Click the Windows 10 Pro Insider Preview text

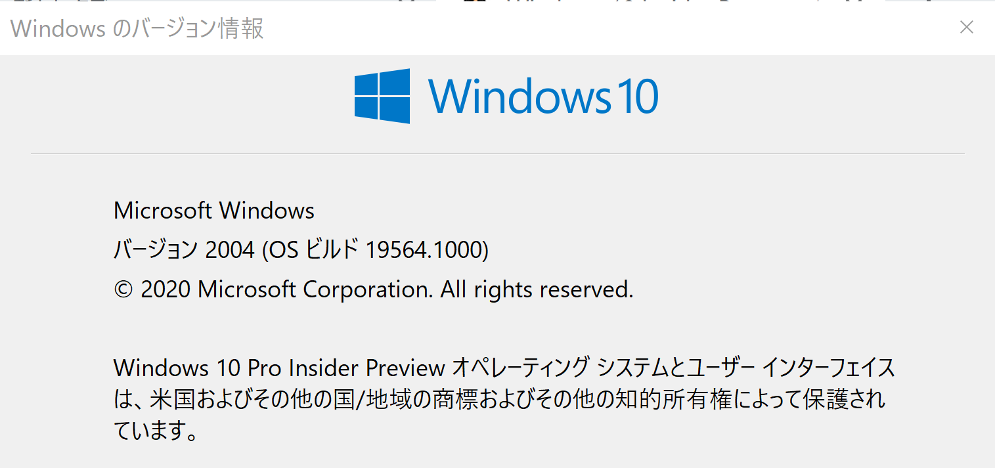pos(279,368)
